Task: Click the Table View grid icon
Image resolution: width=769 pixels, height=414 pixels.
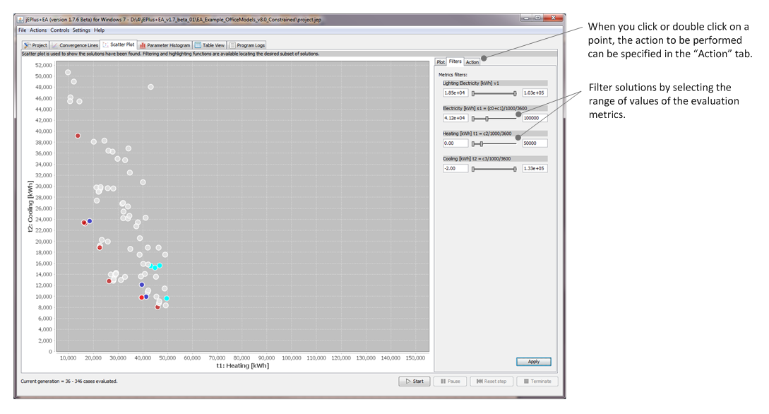Action: pyautogui.click(x=198, y=45)
